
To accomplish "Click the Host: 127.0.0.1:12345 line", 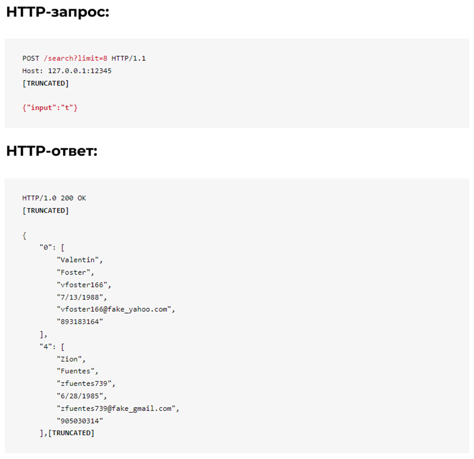I will (x=67, y=71).
